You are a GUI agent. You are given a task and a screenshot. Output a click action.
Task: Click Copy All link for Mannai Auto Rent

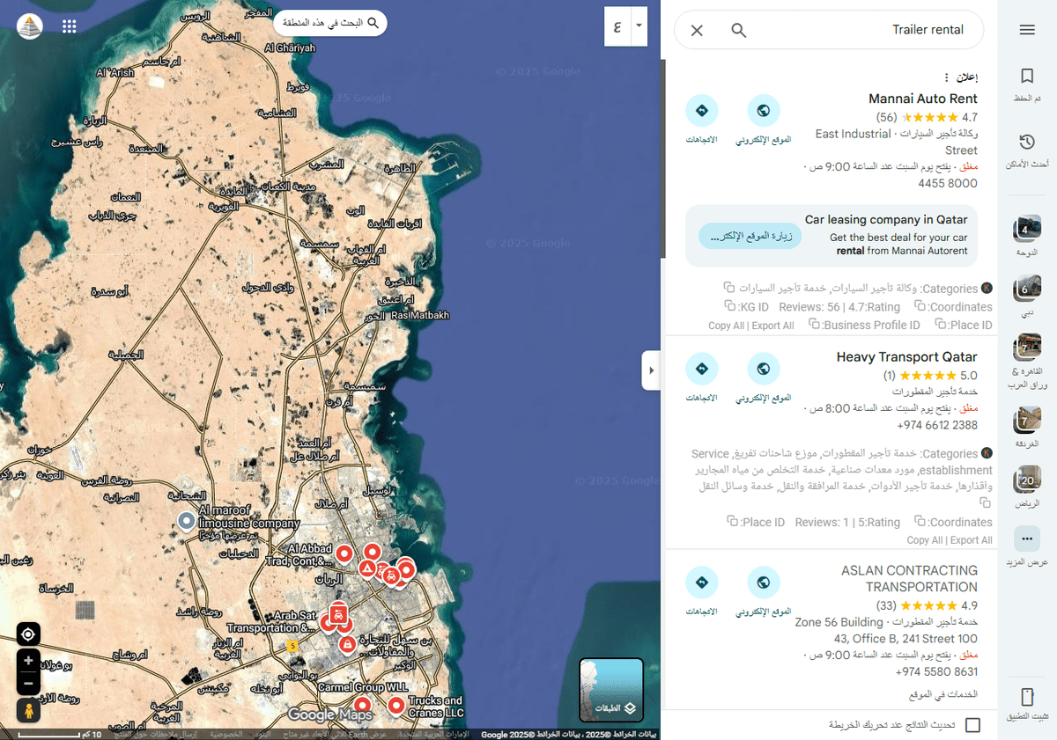click(726, 326)
